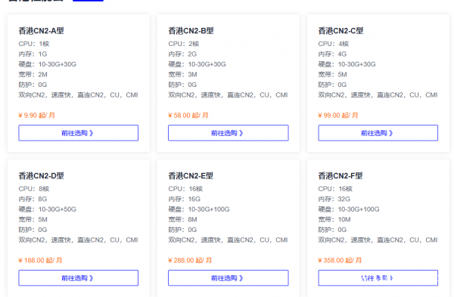Click CPU: 1核 in A型 card

pyautogui.click(x=34, y=44)
